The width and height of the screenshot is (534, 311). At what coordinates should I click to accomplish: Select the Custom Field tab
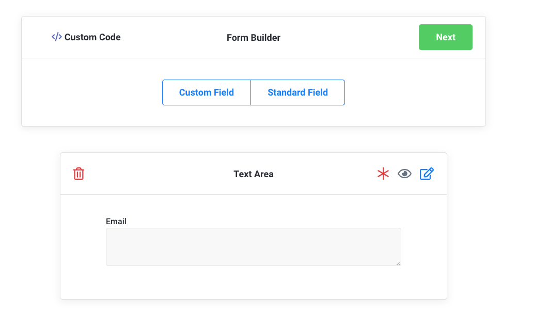click(207, 92)
